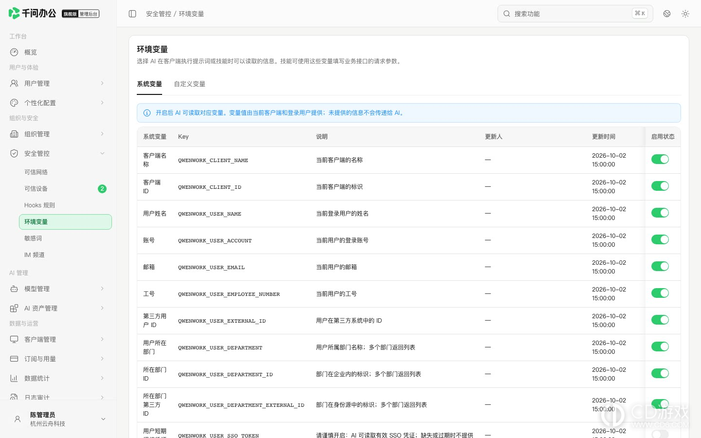
Task: Click the 安全管控 shield icon
Action: pyautogui.click(x=14, y=153)
